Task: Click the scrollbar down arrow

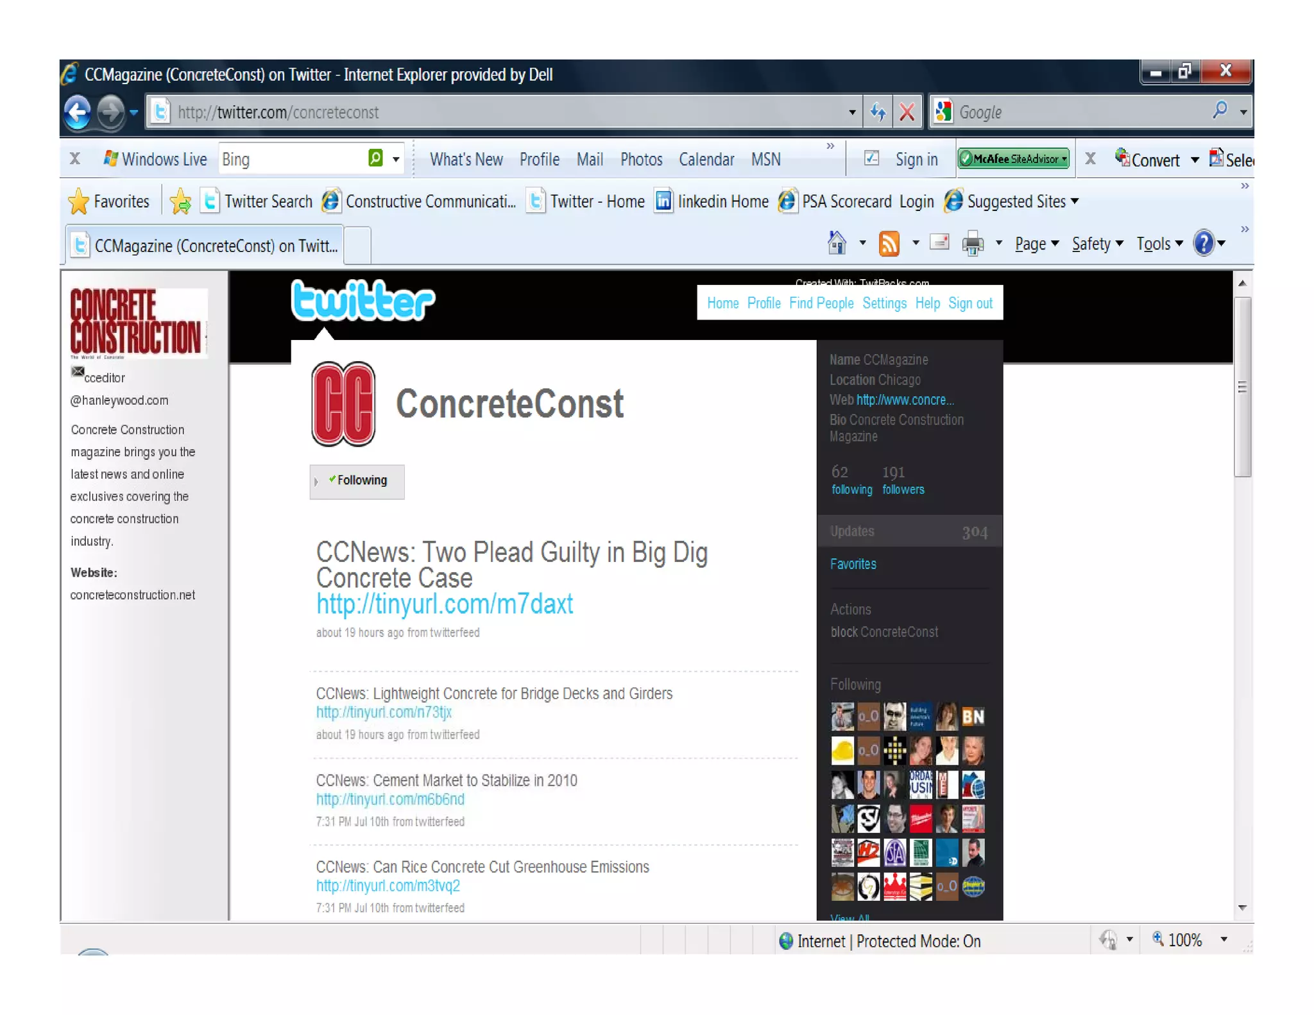Action: click(1242, 907)
